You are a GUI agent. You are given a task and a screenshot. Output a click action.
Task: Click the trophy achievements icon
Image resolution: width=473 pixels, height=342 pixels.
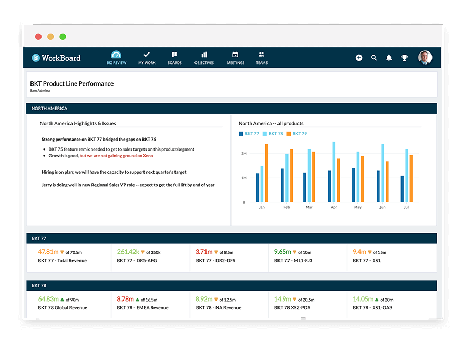[404, 58]
